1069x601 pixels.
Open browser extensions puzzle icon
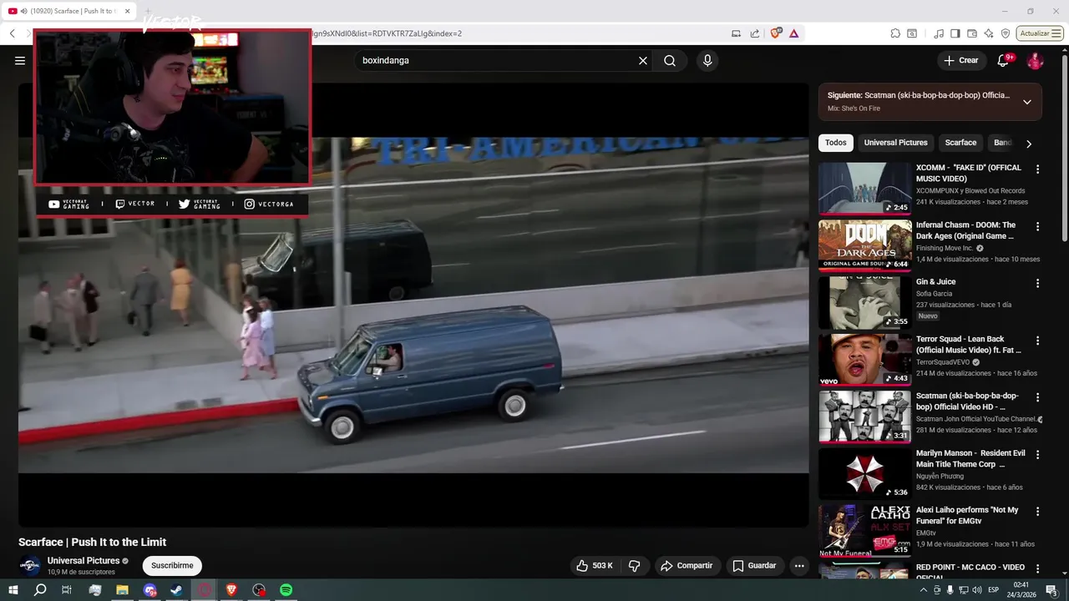[895, 33]
